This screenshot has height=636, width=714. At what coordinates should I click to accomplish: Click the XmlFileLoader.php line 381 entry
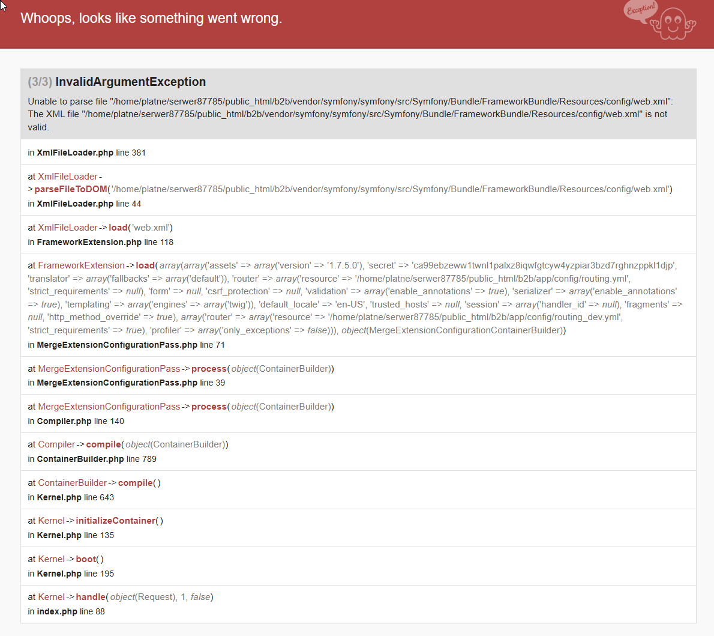[x=86, y=153]
